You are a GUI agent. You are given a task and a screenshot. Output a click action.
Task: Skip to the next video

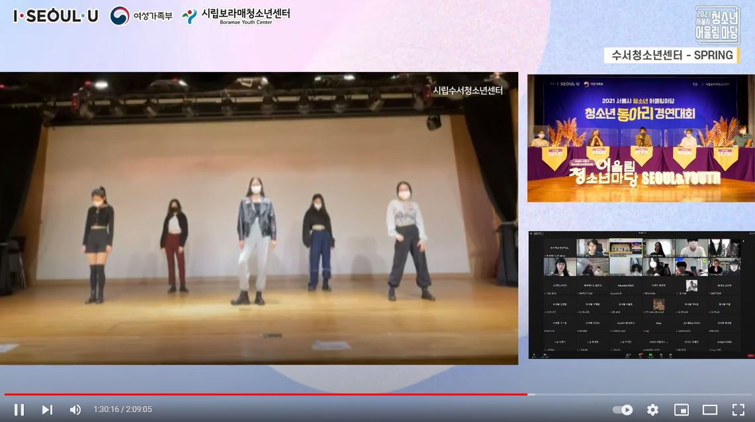point(47,409)
